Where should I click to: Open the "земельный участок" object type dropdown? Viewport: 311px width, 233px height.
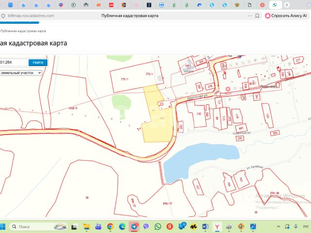[x=21, y=73]
